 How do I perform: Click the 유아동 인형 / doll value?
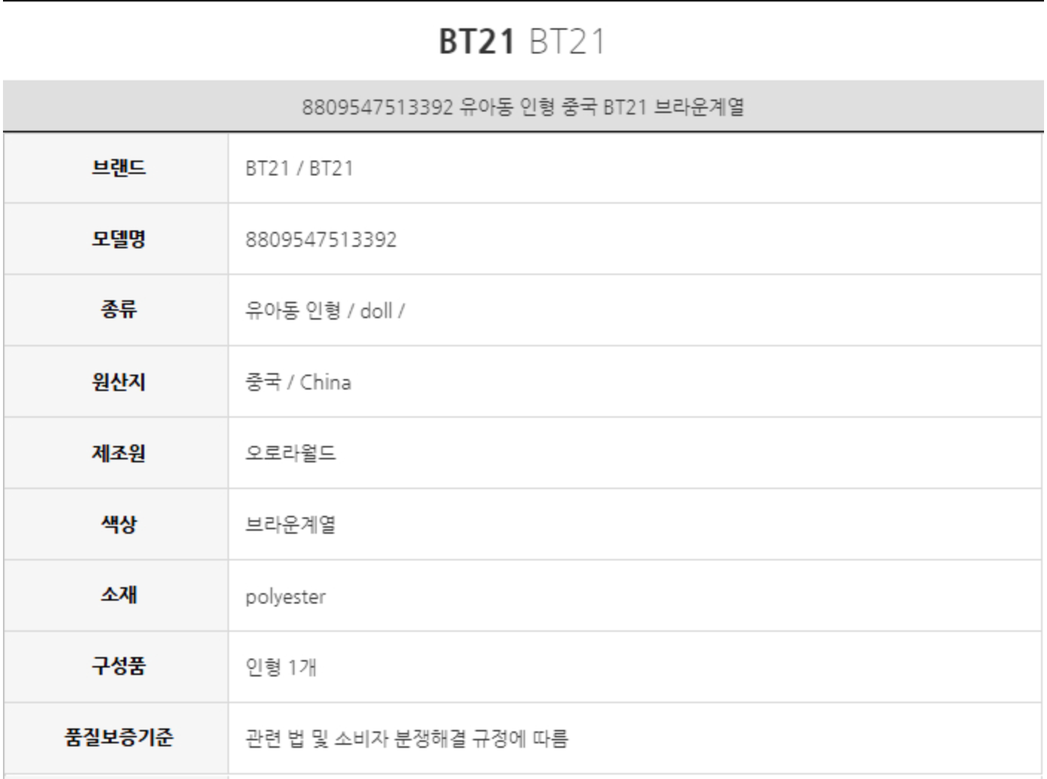click(x=325, y=311)
